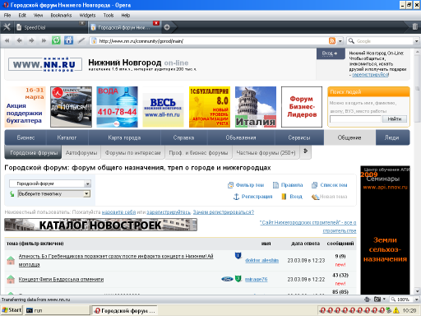Screen dimensions: 421x316
Task: Expand the Google search engine dropdown
Action: tap(416, 41)
